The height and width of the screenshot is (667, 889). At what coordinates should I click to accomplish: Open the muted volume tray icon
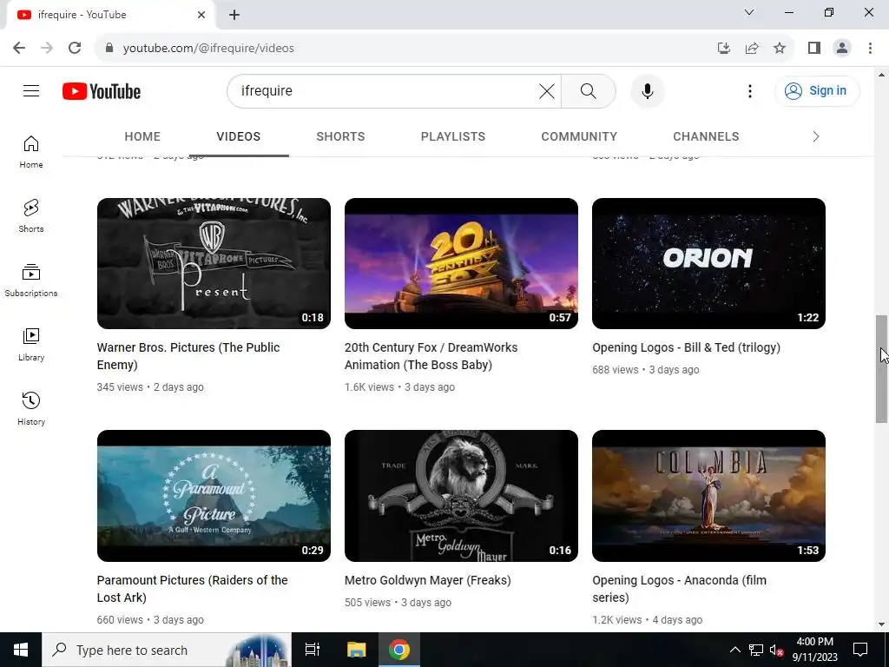pyautogui.click(x=777, y=650)
